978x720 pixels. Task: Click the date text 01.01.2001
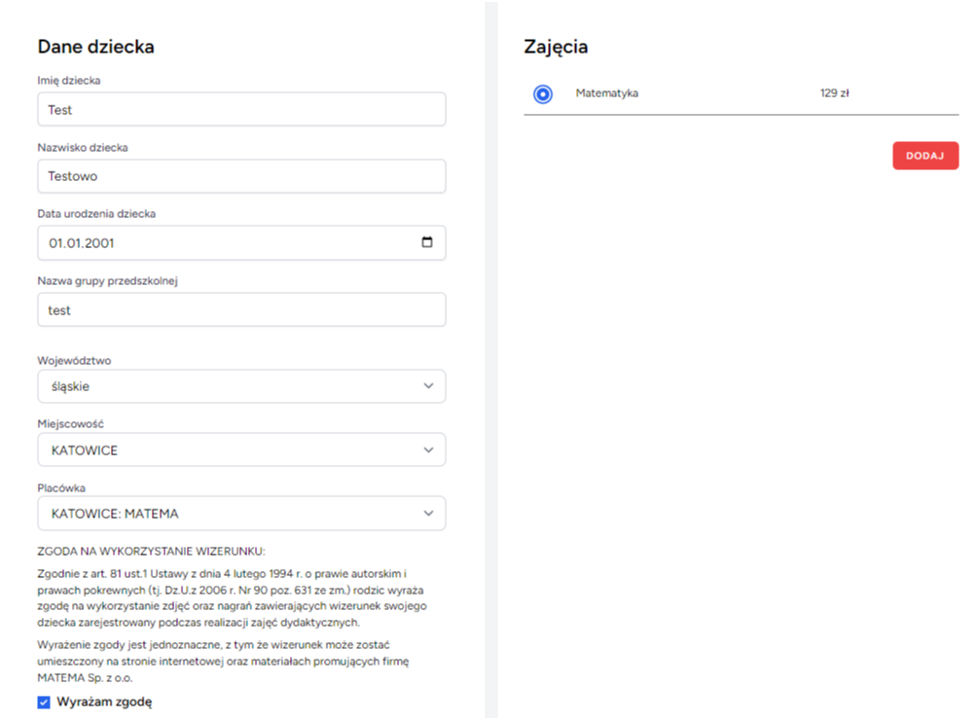pyautogui.click(x=89, y=243)
